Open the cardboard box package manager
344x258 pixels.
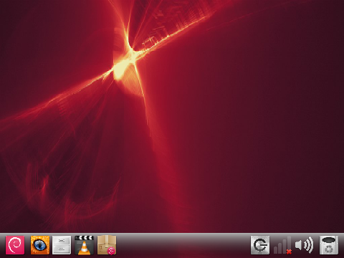click(107, 245)
